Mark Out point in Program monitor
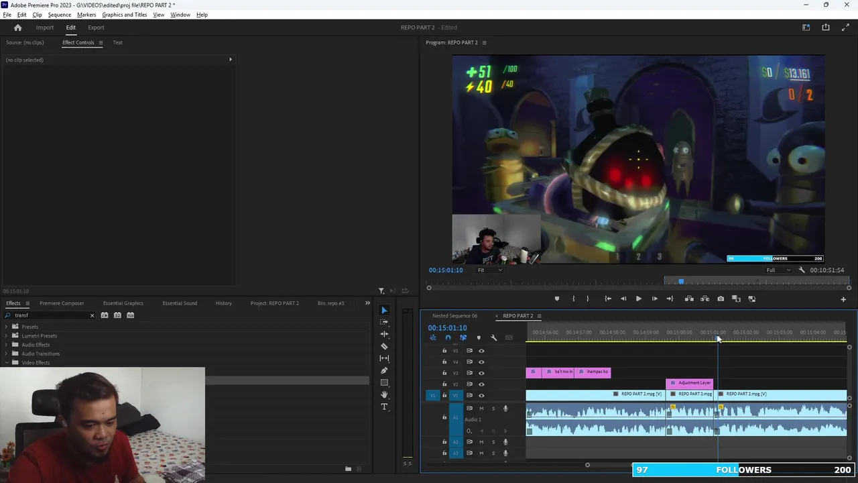This screenshot has height=483, width=858. tap(588, 299)
